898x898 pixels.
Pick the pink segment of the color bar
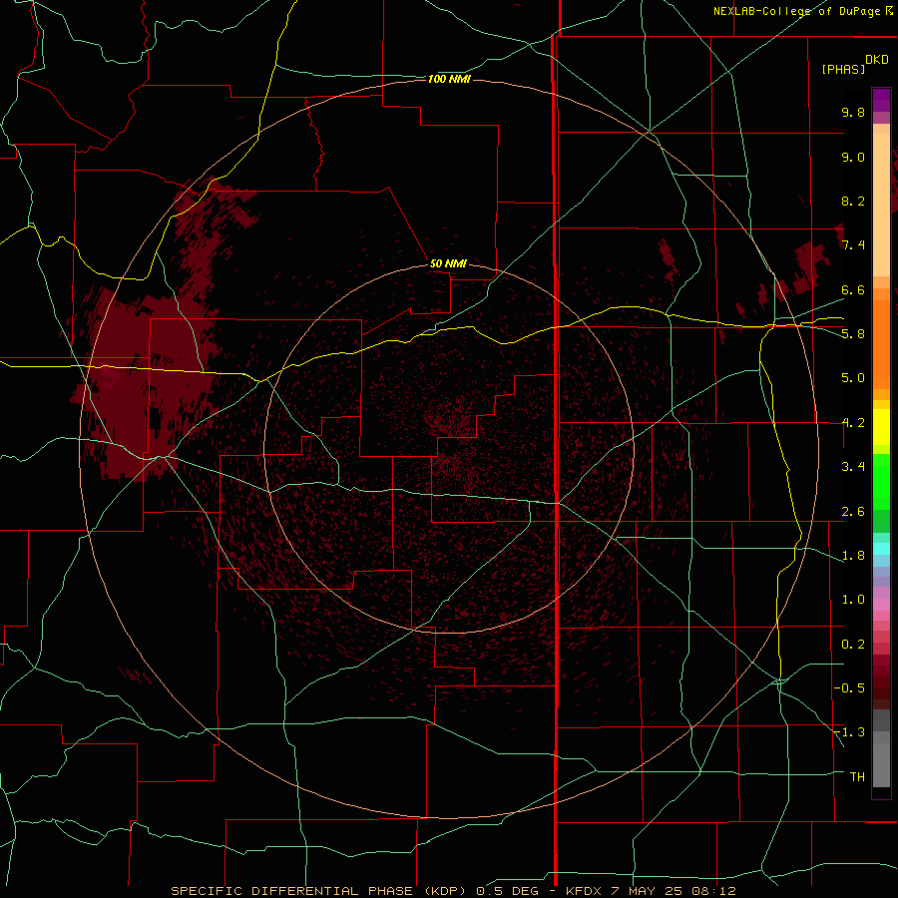point(881,605)
